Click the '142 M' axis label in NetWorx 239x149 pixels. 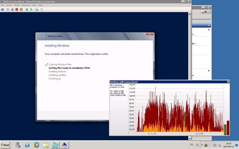tap(132, 85)
